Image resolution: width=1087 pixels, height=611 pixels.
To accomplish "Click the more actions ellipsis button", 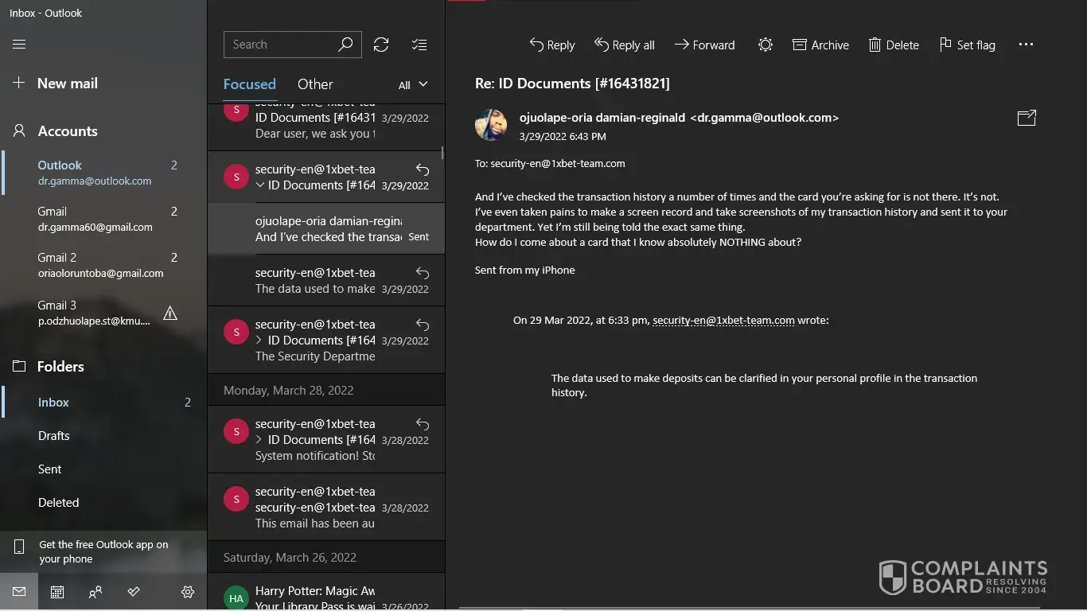I will pyautogui.click(x=1026, y=45).
